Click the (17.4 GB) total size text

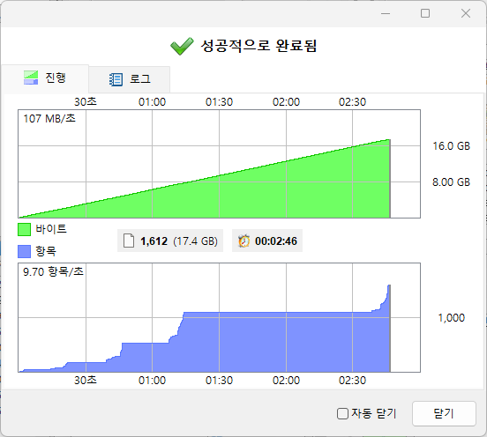(x=195, y=241)
